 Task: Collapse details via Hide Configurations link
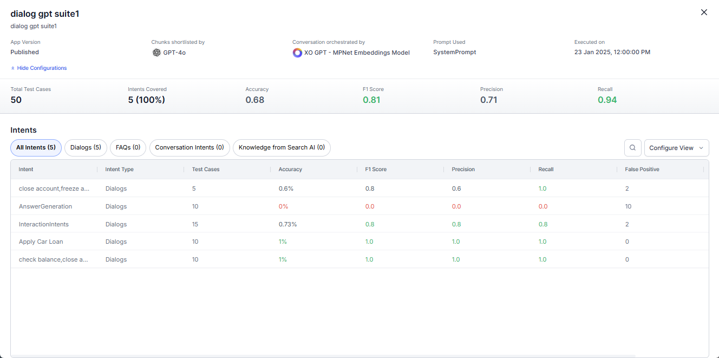[x=42, y=68]
